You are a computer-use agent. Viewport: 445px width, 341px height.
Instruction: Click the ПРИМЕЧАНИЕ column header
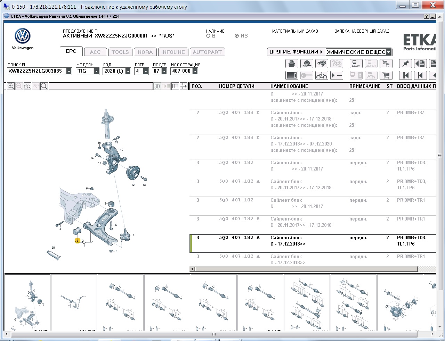pyautogui.click(x=365, y=86)
